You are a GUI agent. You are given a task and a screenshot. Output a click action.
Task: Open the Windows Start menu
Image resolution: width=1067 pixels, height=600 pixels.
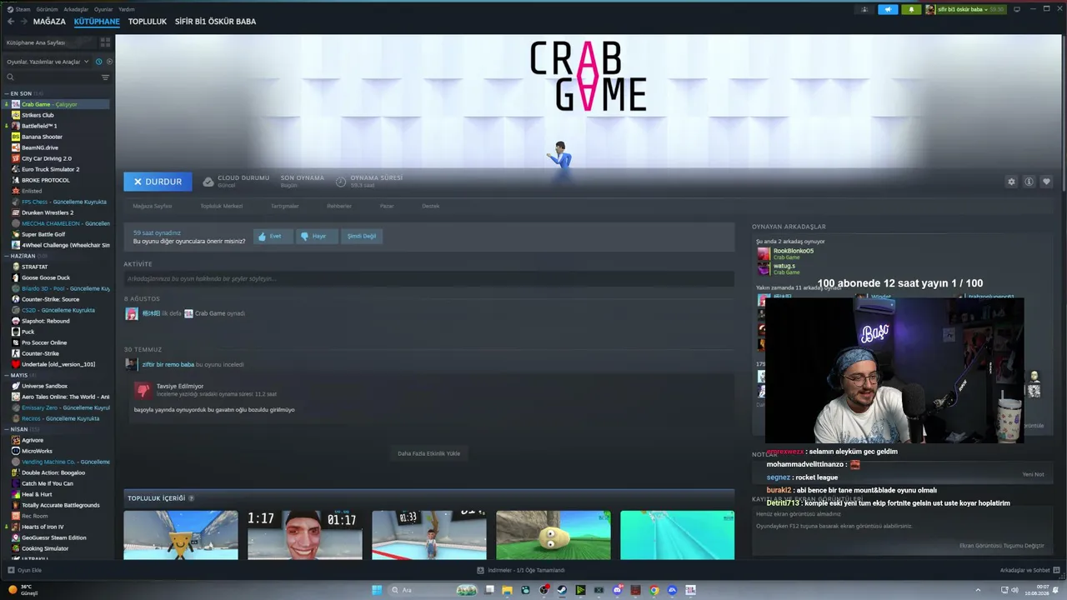pyautogui.click(x=377, y=590)
